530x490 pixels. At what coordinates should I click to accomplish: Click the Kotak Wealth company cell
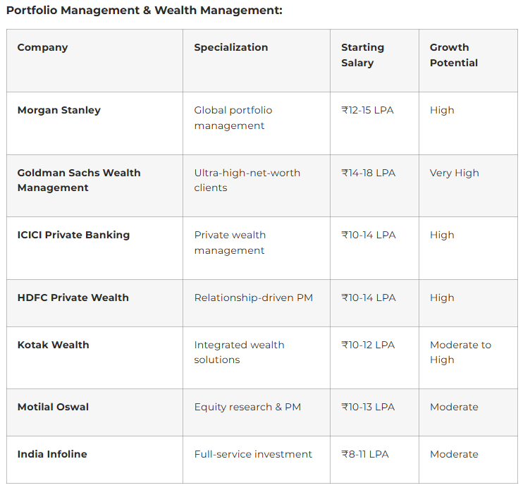pyautogui.click(x=54, y=345)
